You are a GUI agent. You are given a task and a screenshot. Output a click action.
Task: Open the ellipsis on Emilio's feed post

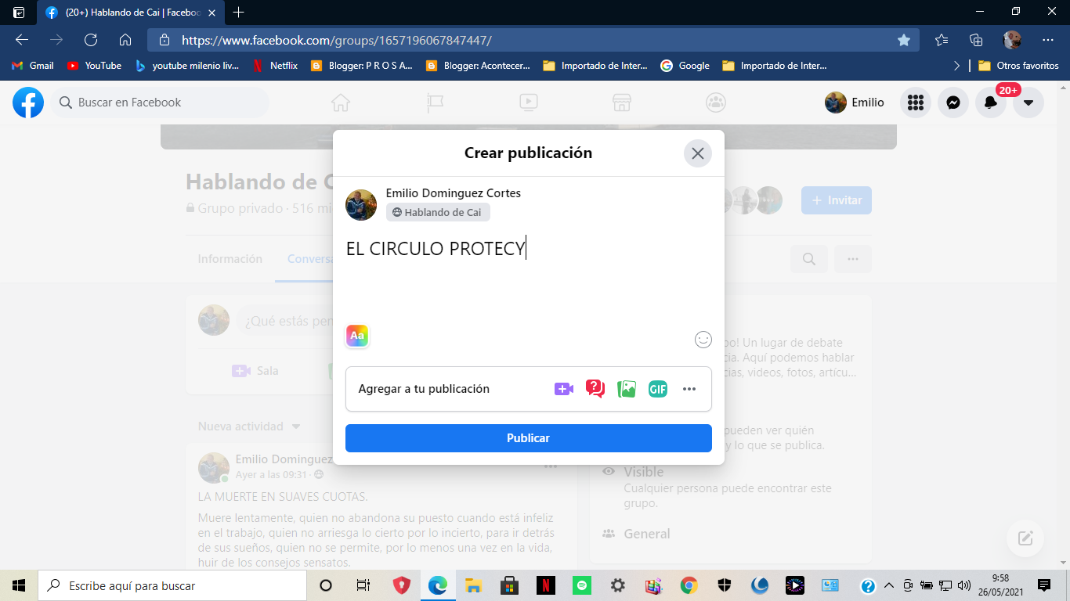[551, 466]
